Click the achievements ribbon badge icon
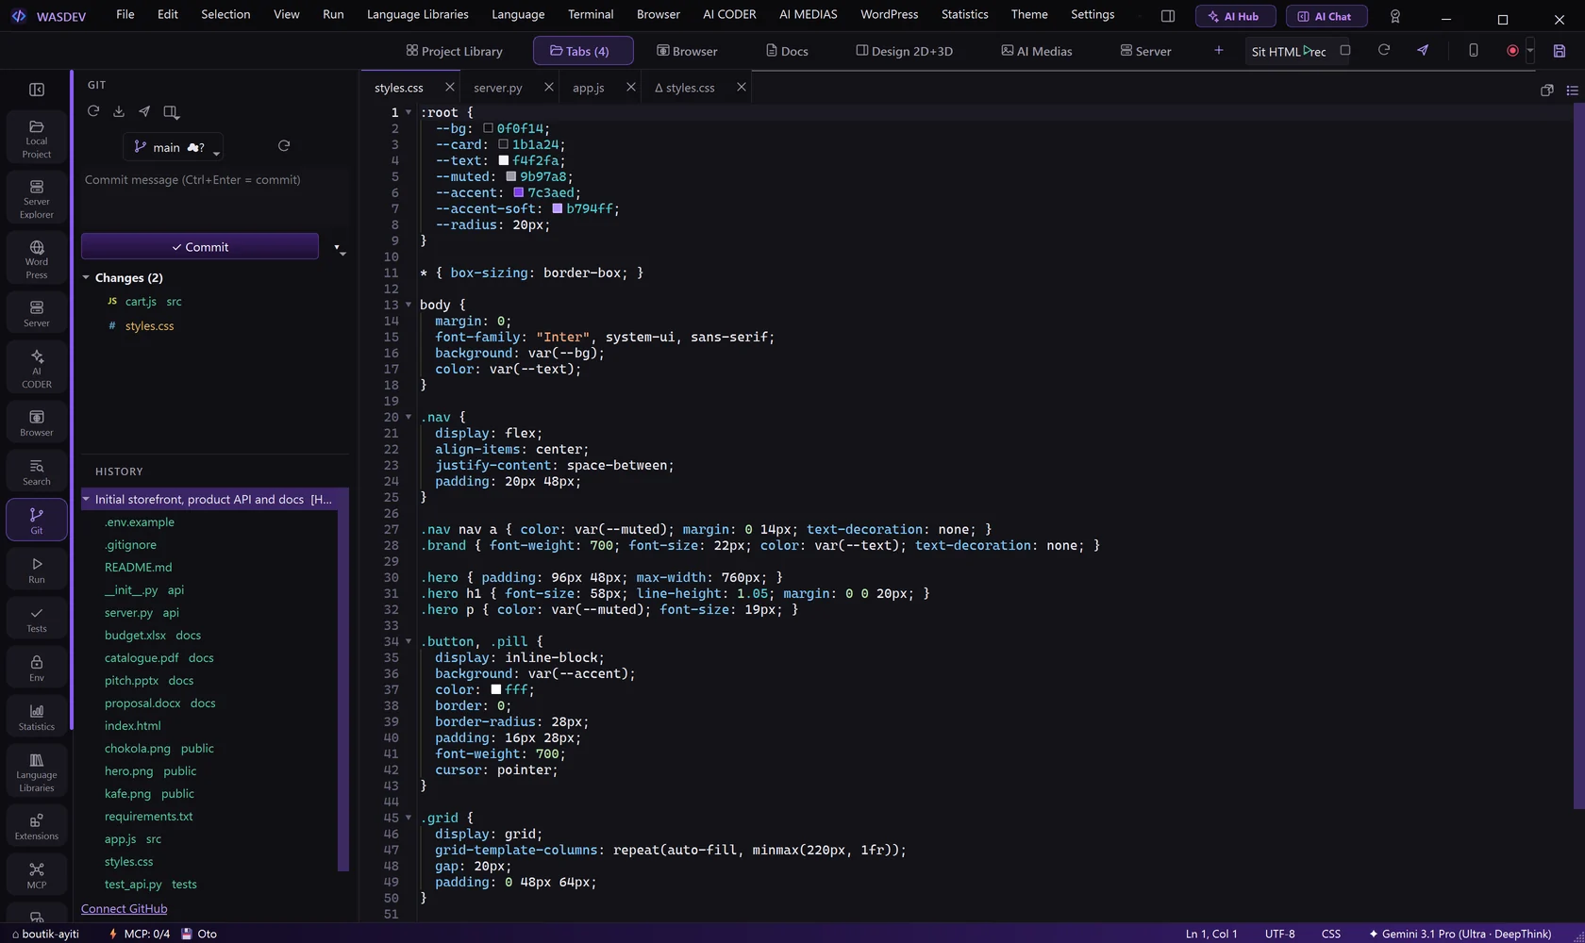 (x=1395, y=16)
